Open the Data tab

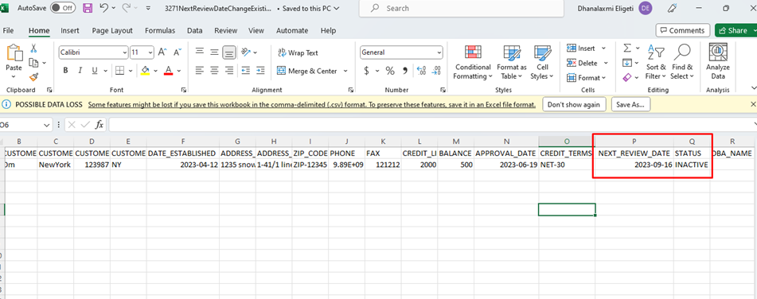[x=194, y=30]
